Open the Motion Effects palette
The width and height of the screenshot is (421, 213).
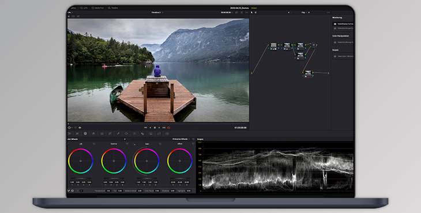102,134
